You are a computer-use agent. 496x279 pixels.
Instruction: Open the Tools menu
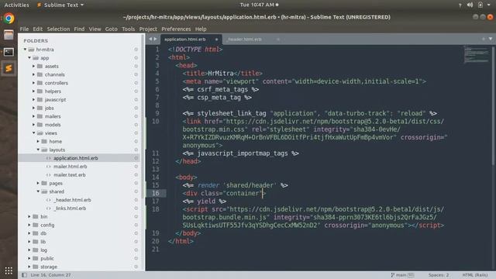128,29
